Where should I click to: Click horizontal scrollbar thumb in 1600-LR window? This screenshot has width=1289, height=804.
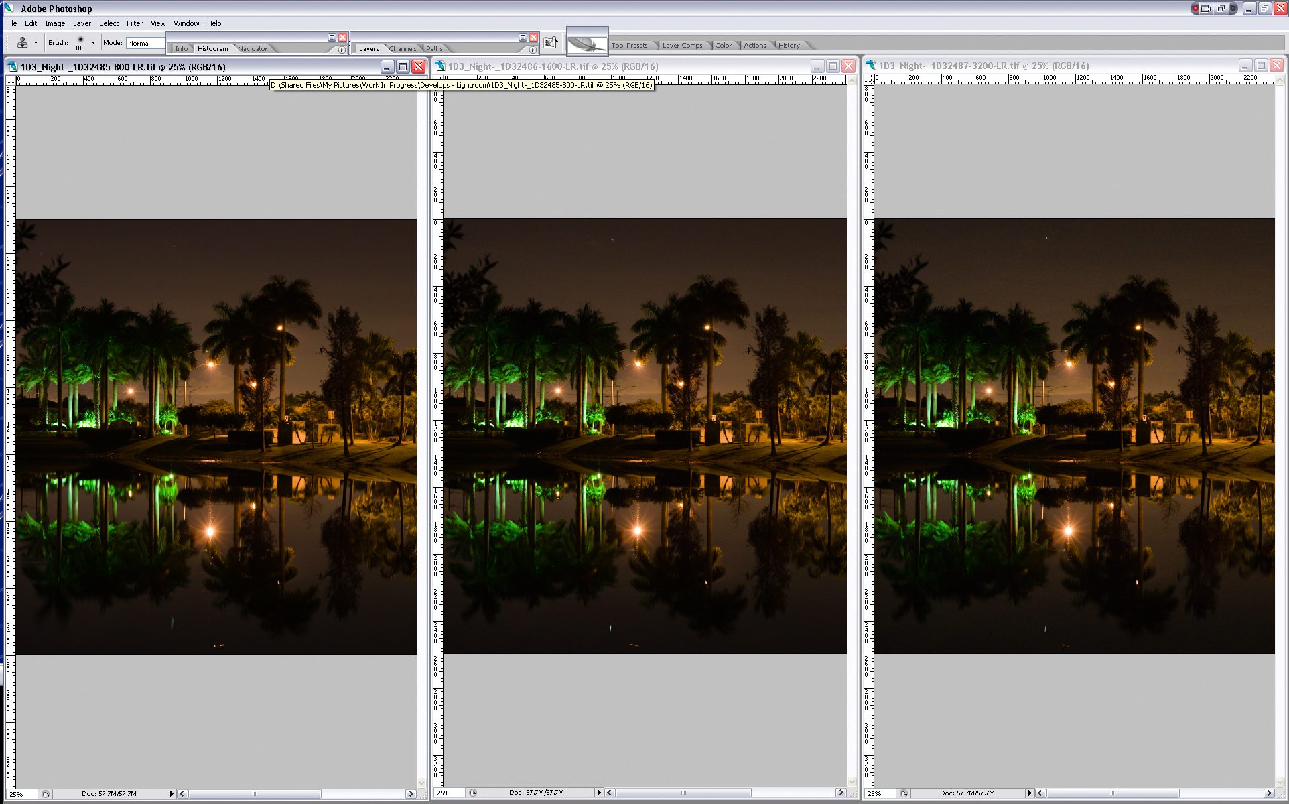click(x=683, y=793)
